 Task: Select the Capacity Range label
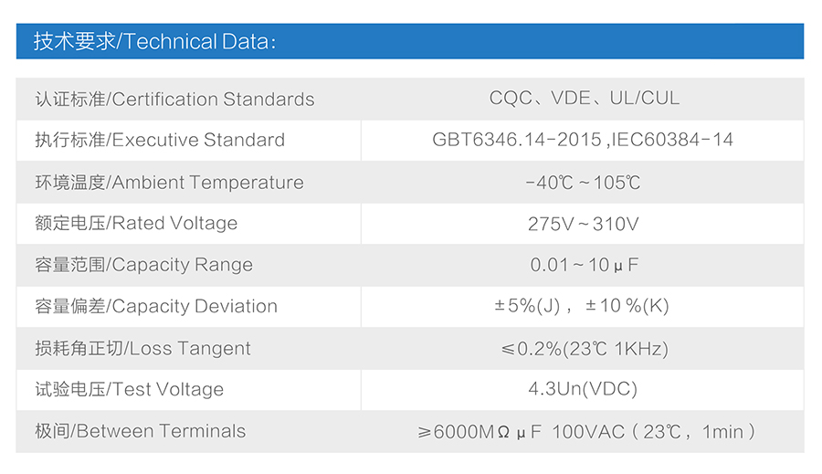143,265
